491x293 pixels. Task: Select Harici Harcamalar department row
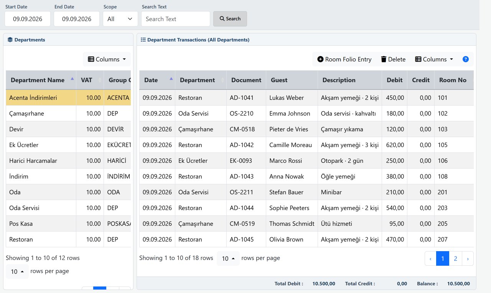pyautogui.click(x=68, y=161)
